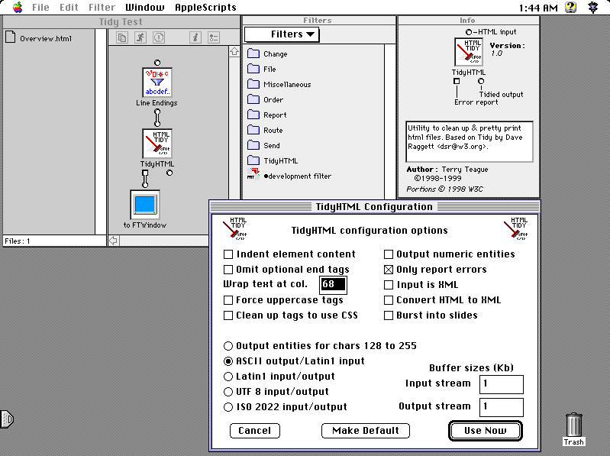Click the copy documents toolbar icon in Tidy Test
610x456 pixels.
(122, 37)
